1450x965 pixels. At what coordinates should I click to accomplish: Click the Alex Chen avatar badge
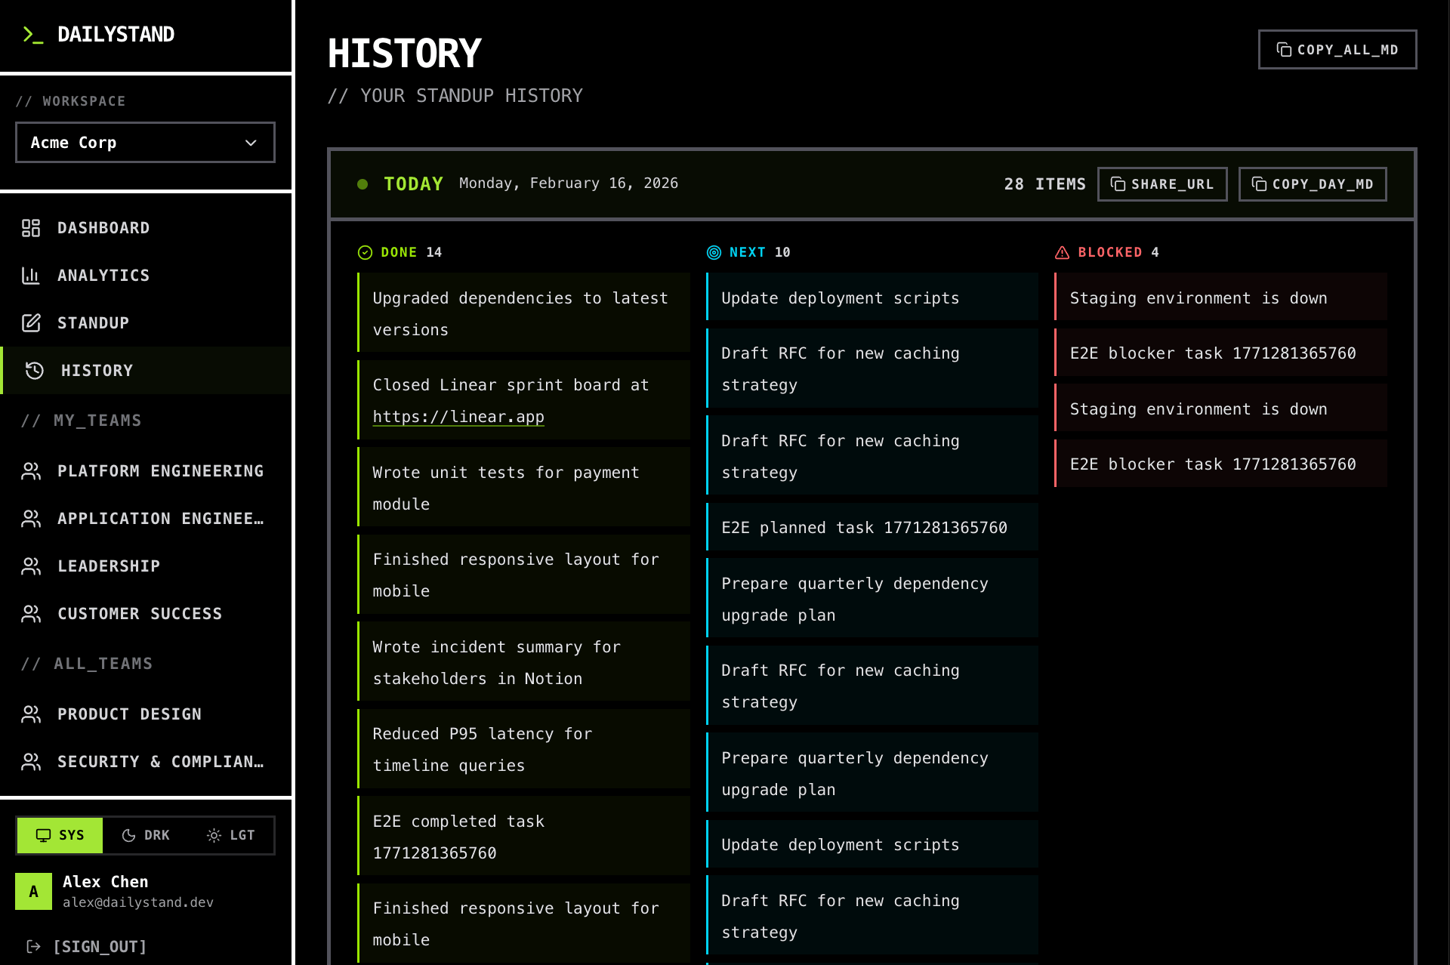[x=34, y=891]
